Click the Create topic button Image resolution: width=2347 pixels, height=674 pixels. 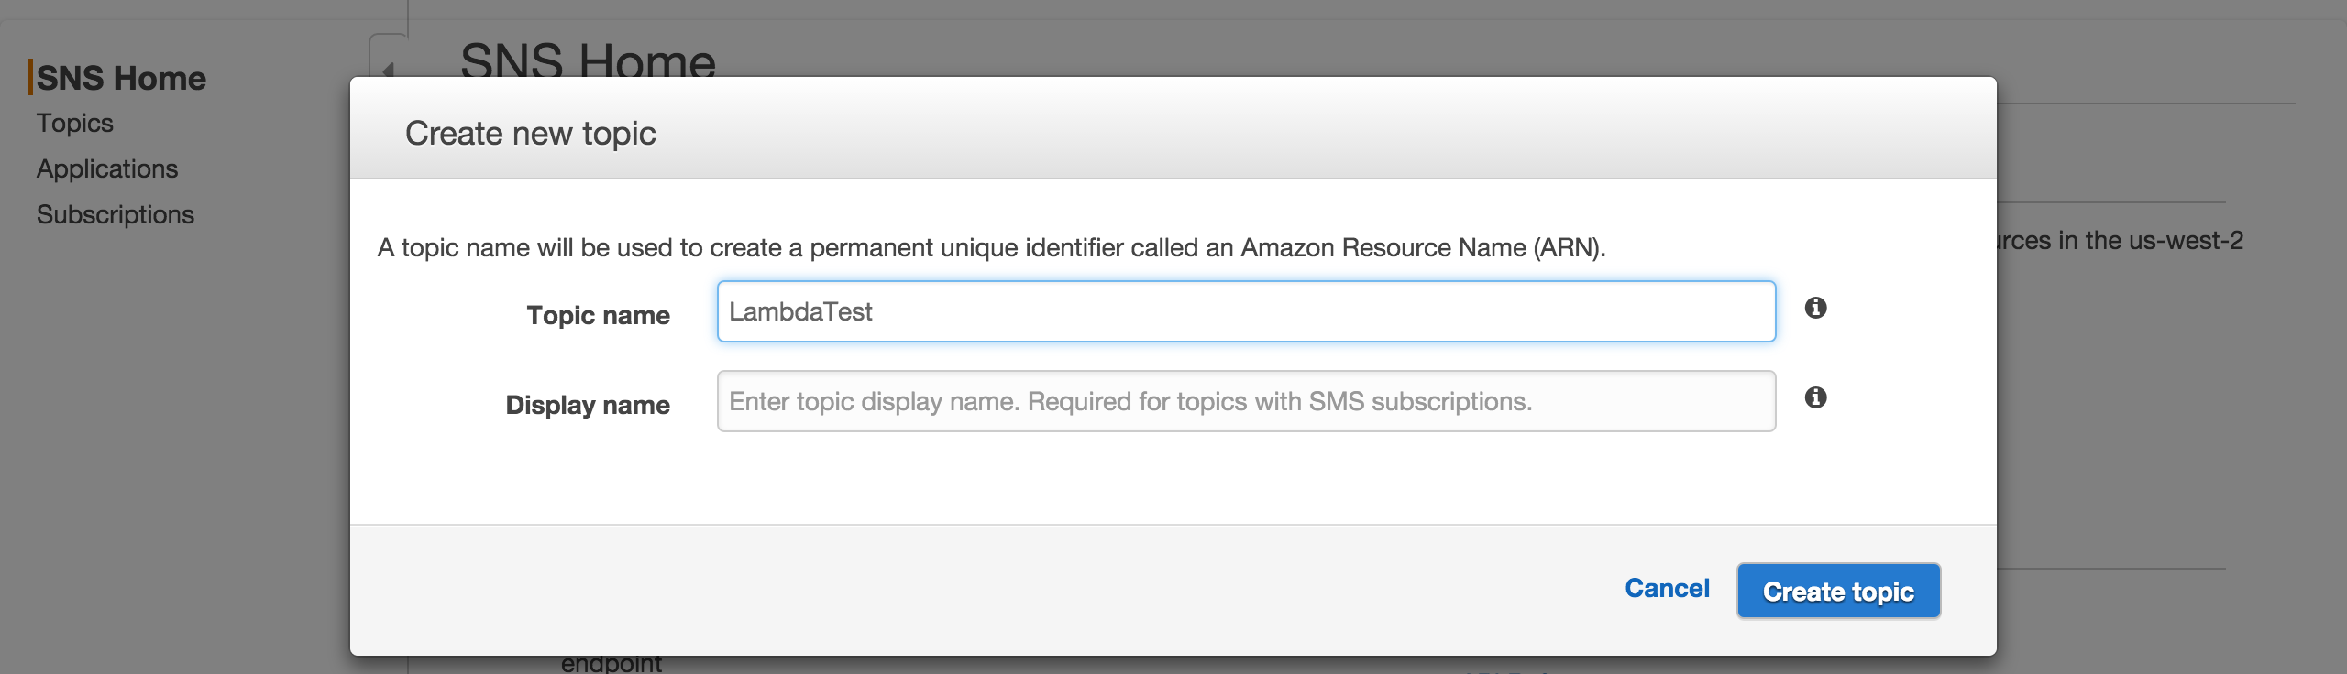tap(1838, 591)
